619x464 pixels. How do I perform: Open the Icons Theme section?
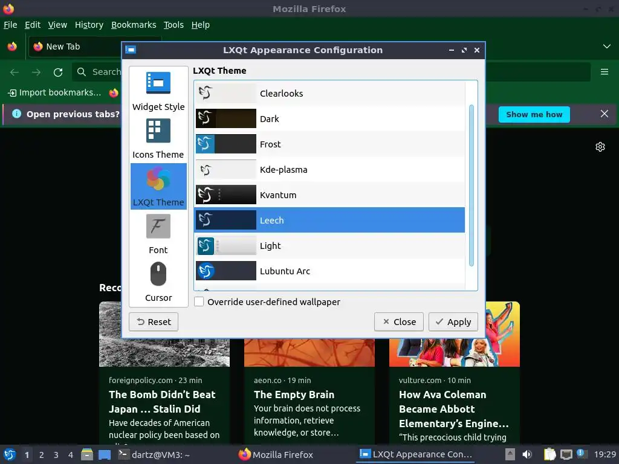click(x=158, y=139)
